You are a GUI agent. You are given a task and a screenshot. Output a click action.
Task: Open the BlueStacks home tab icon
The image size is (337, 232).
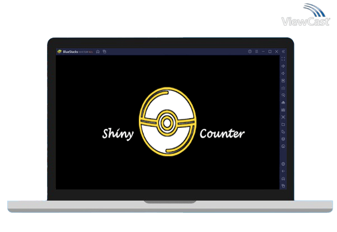point(98,52)
